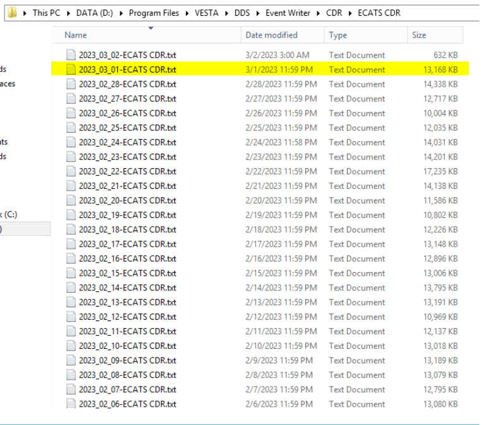Sort by Type column header
This screenshot has height=425, width=492.
(x=366, y=35)
